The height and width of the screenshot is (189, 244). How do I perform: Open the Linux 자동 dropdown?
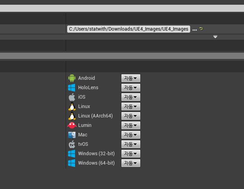click(x=131, y=106)
